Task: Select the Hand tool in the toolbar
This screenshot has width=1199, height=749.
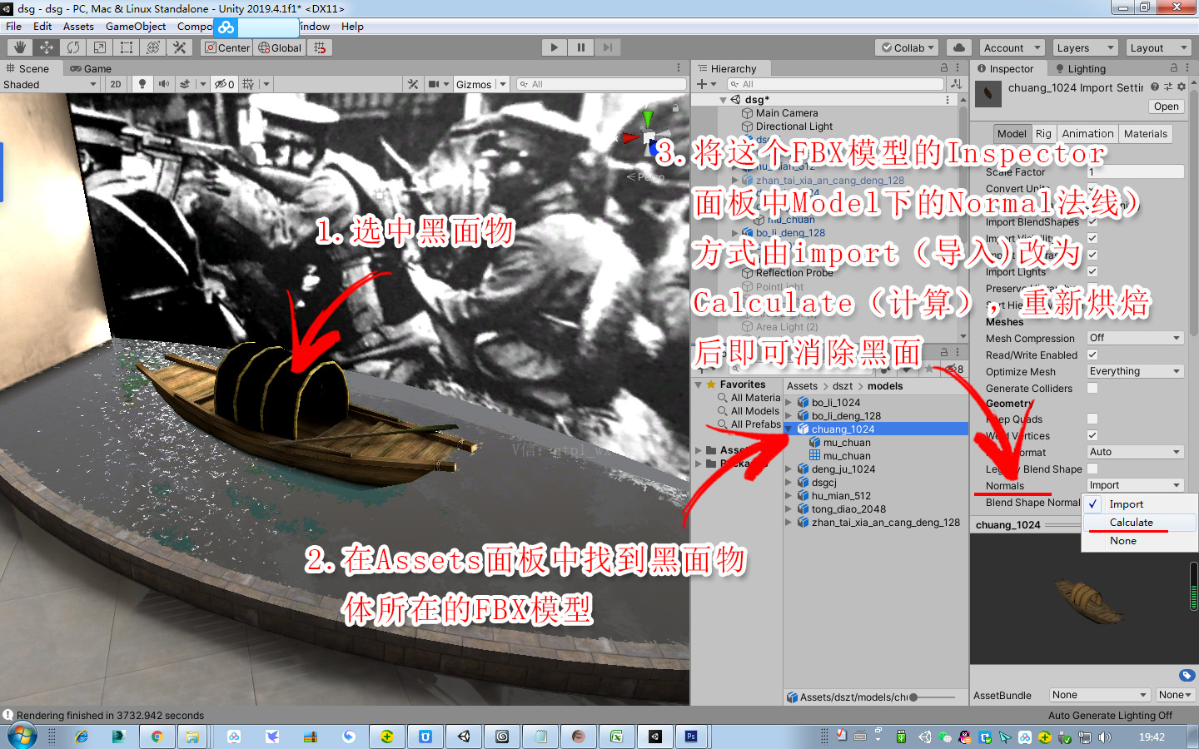Action: (x=20, y=47)
